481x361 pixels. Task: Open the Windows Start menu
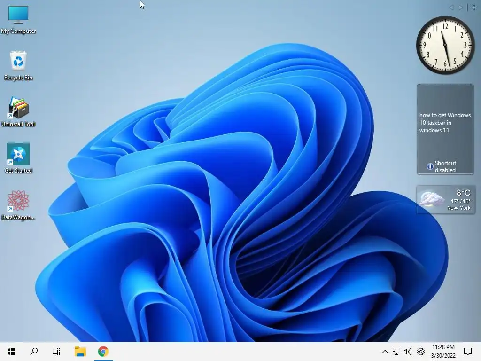11,352
